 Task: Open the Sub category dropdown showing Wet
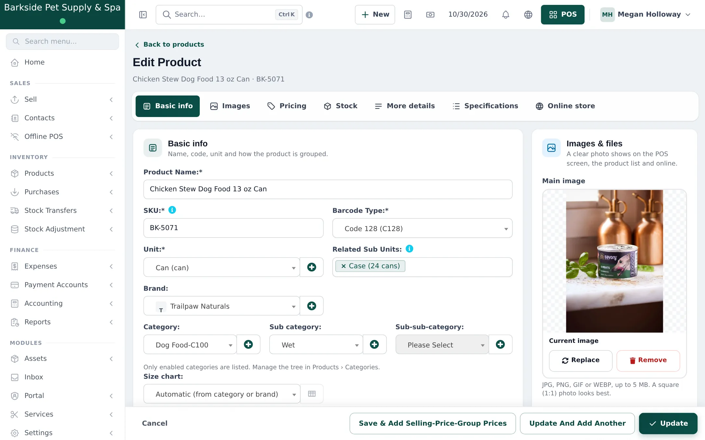[x=316, y=345]
